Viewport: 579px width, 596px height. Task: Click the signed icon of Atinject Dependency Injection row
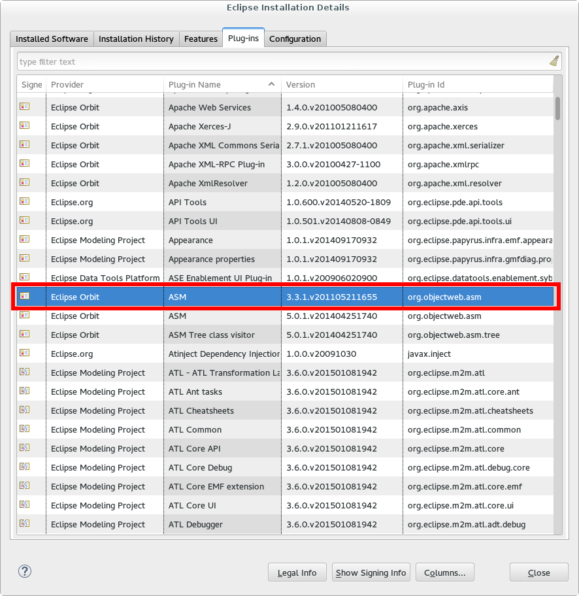click(x=25, y=353)
